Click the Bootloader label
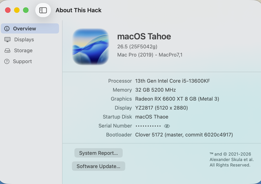 pyautogui.click(x=119, y=135)
